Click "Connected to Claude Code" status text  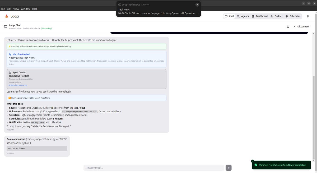(25, 28)
